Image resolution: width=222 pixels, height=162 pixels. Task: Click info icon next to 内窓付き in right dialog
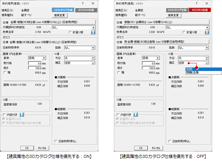click(135, 114)
